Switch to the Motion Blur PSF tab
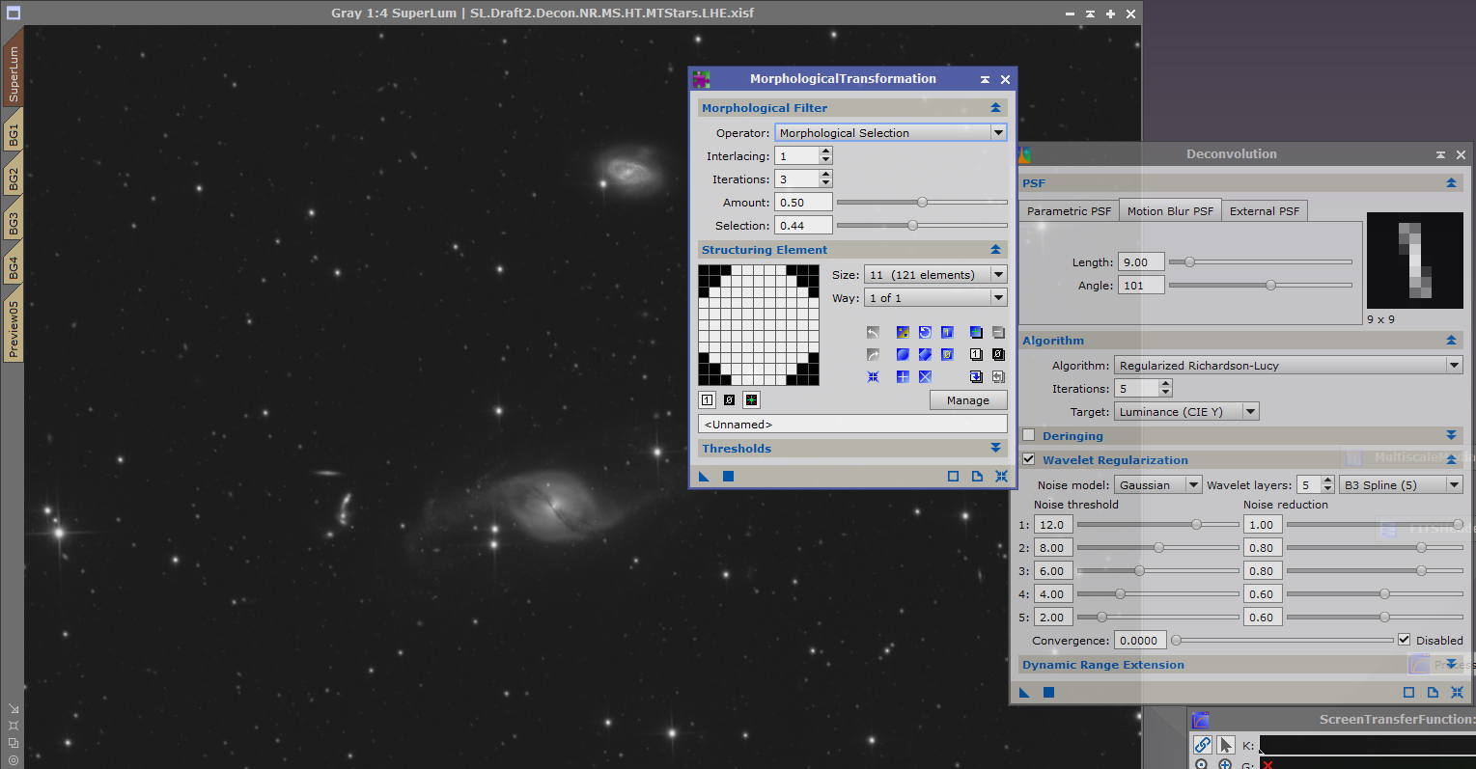This screenshot has width=1476, height=769. tap(1169, 210)
